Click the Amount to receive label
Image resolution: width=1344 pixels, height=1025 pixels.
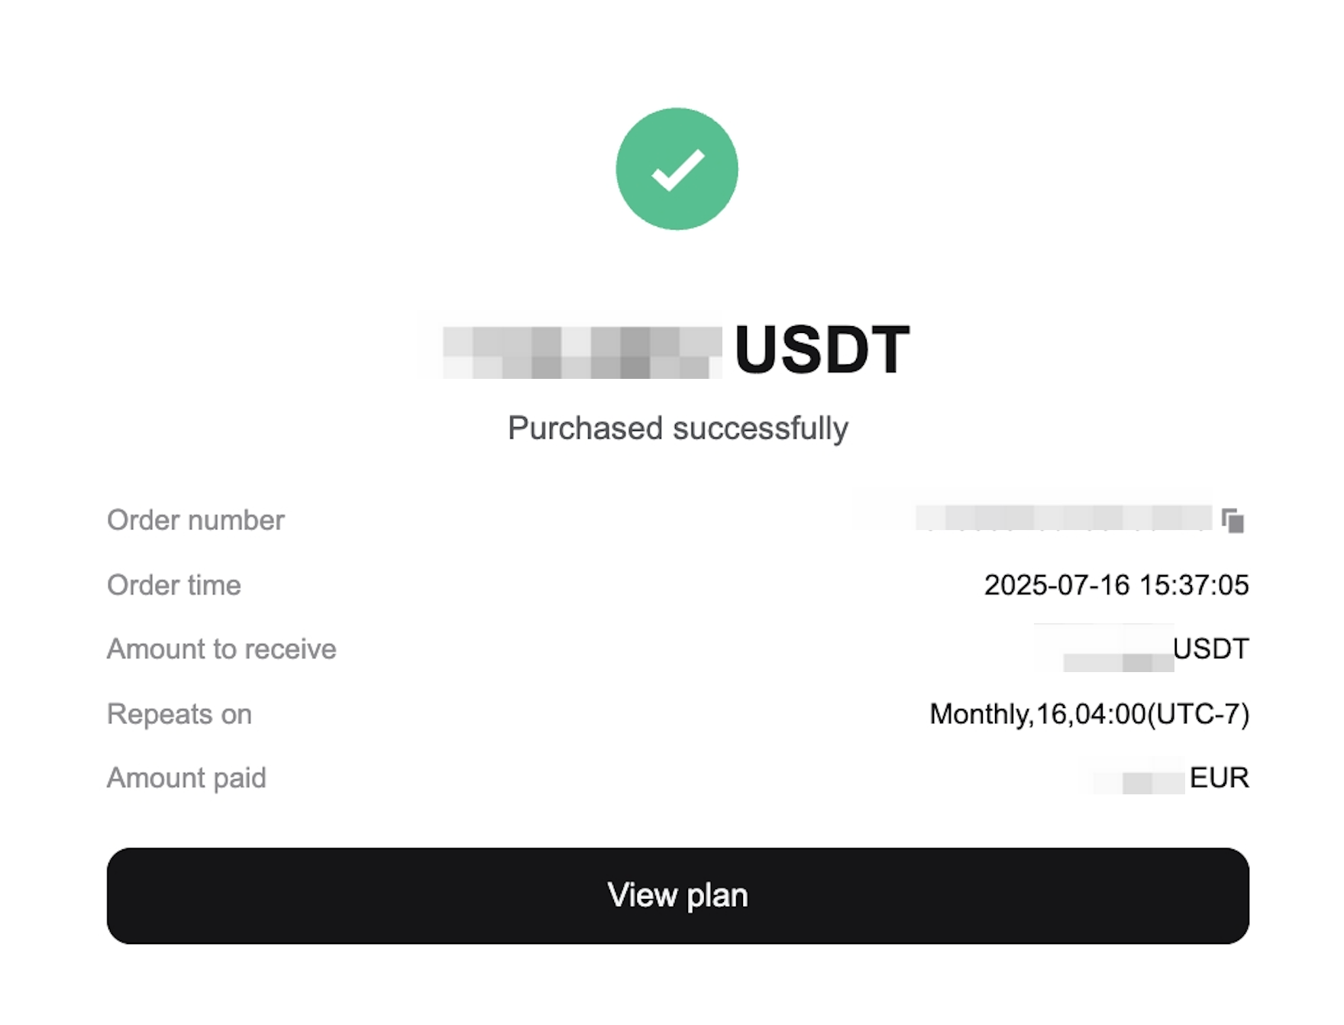pyautogui.click(x=221, y=649)
